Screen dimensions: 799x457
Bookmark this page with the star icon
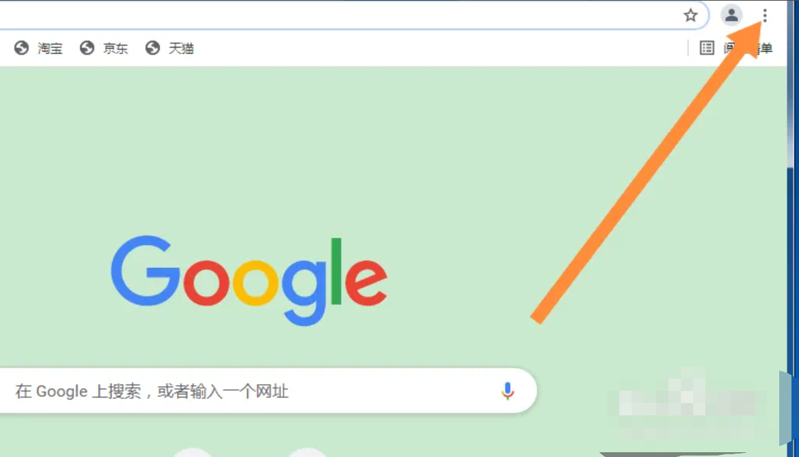[690, 15]
